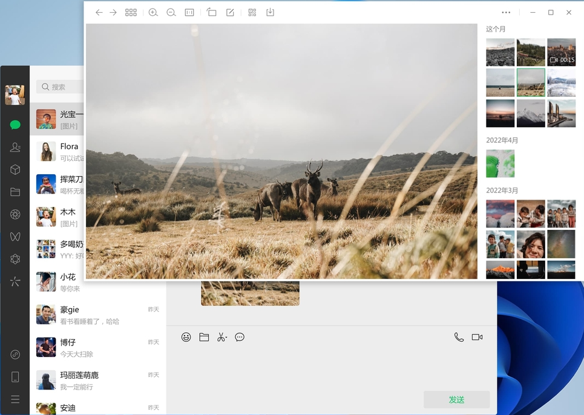This screenshot has width=584, height=415.
Task: Open Channels butterfly icon in WeChat sidebar
Action: point(15,237)
